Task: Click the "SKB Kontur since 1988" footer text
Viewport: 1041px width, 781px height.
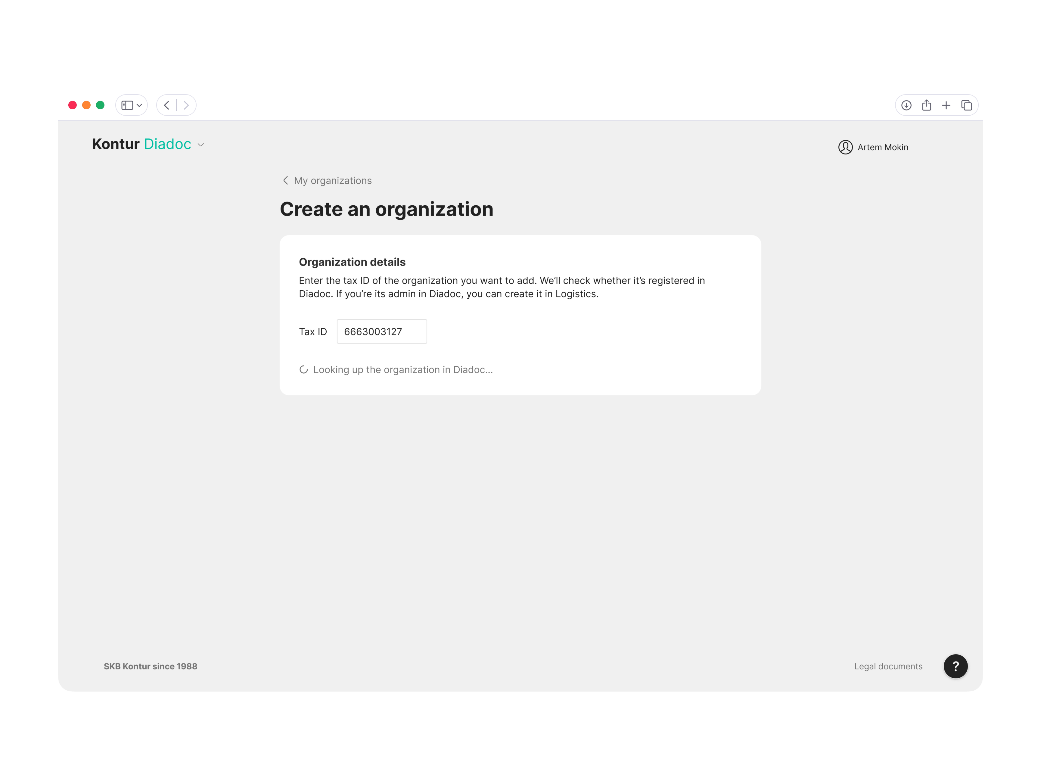Action: click(x=151, y=666)
